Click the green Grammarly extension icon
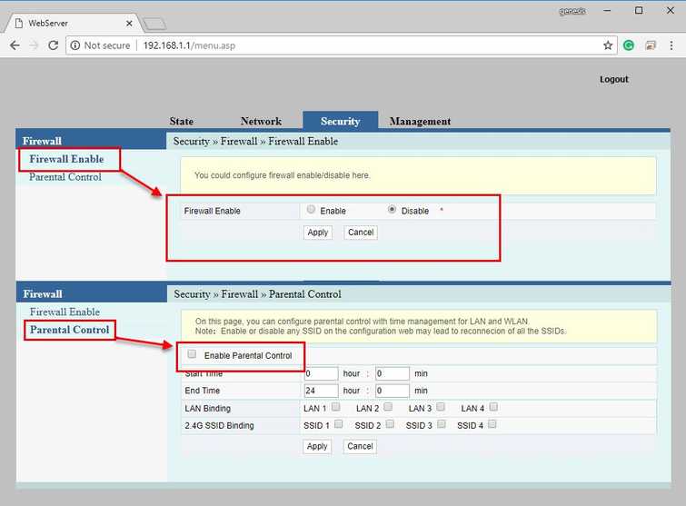 coord(629,45)
